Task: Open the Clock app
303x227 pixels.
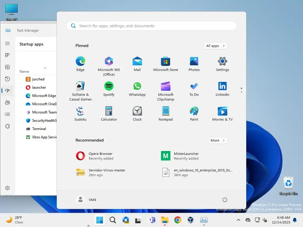Action: [x=137, y=114]
